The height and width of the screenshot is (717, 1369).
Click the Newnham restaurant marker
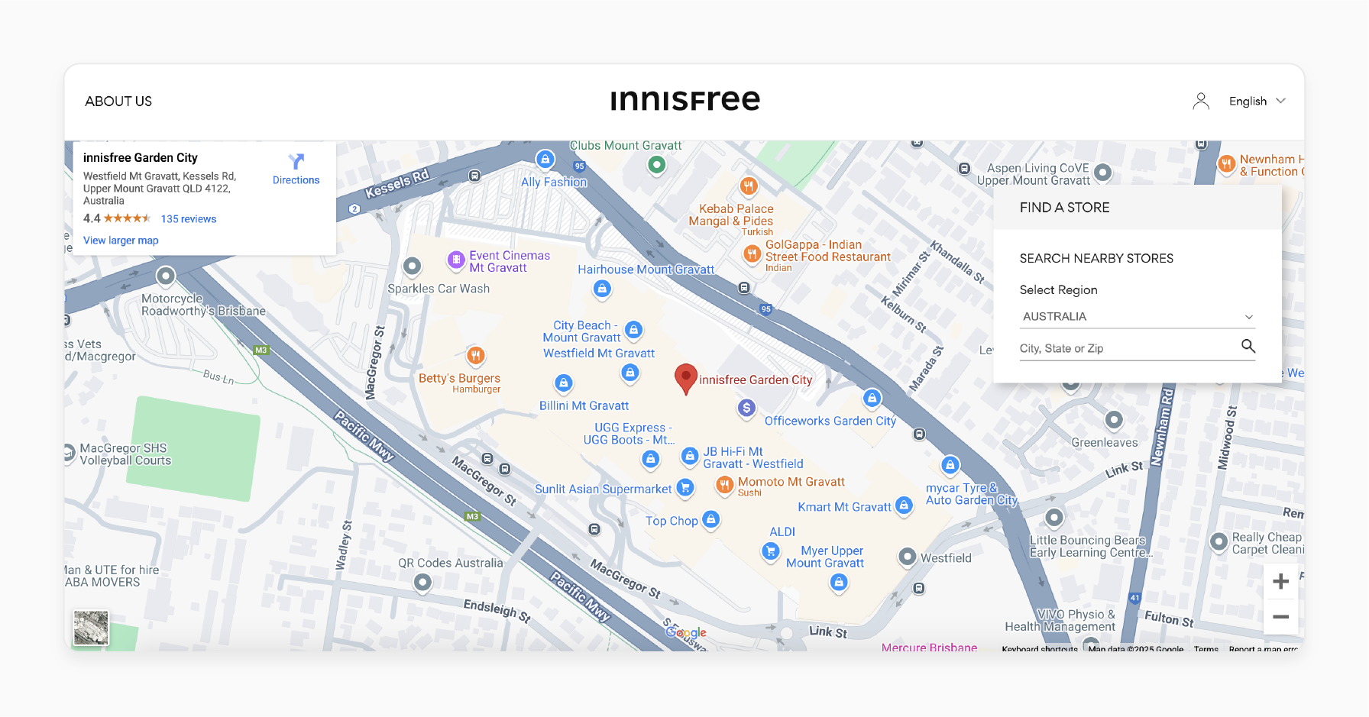[1226, 163]
